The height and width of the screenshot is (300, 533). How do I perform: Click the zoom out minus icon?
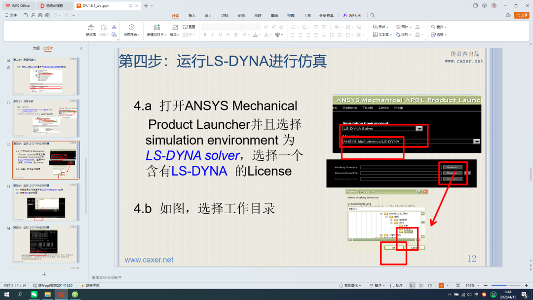486,286
